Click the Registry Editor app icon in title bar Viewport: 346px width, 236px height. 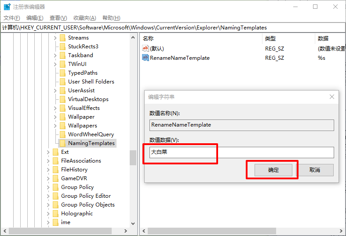point(7,7)
